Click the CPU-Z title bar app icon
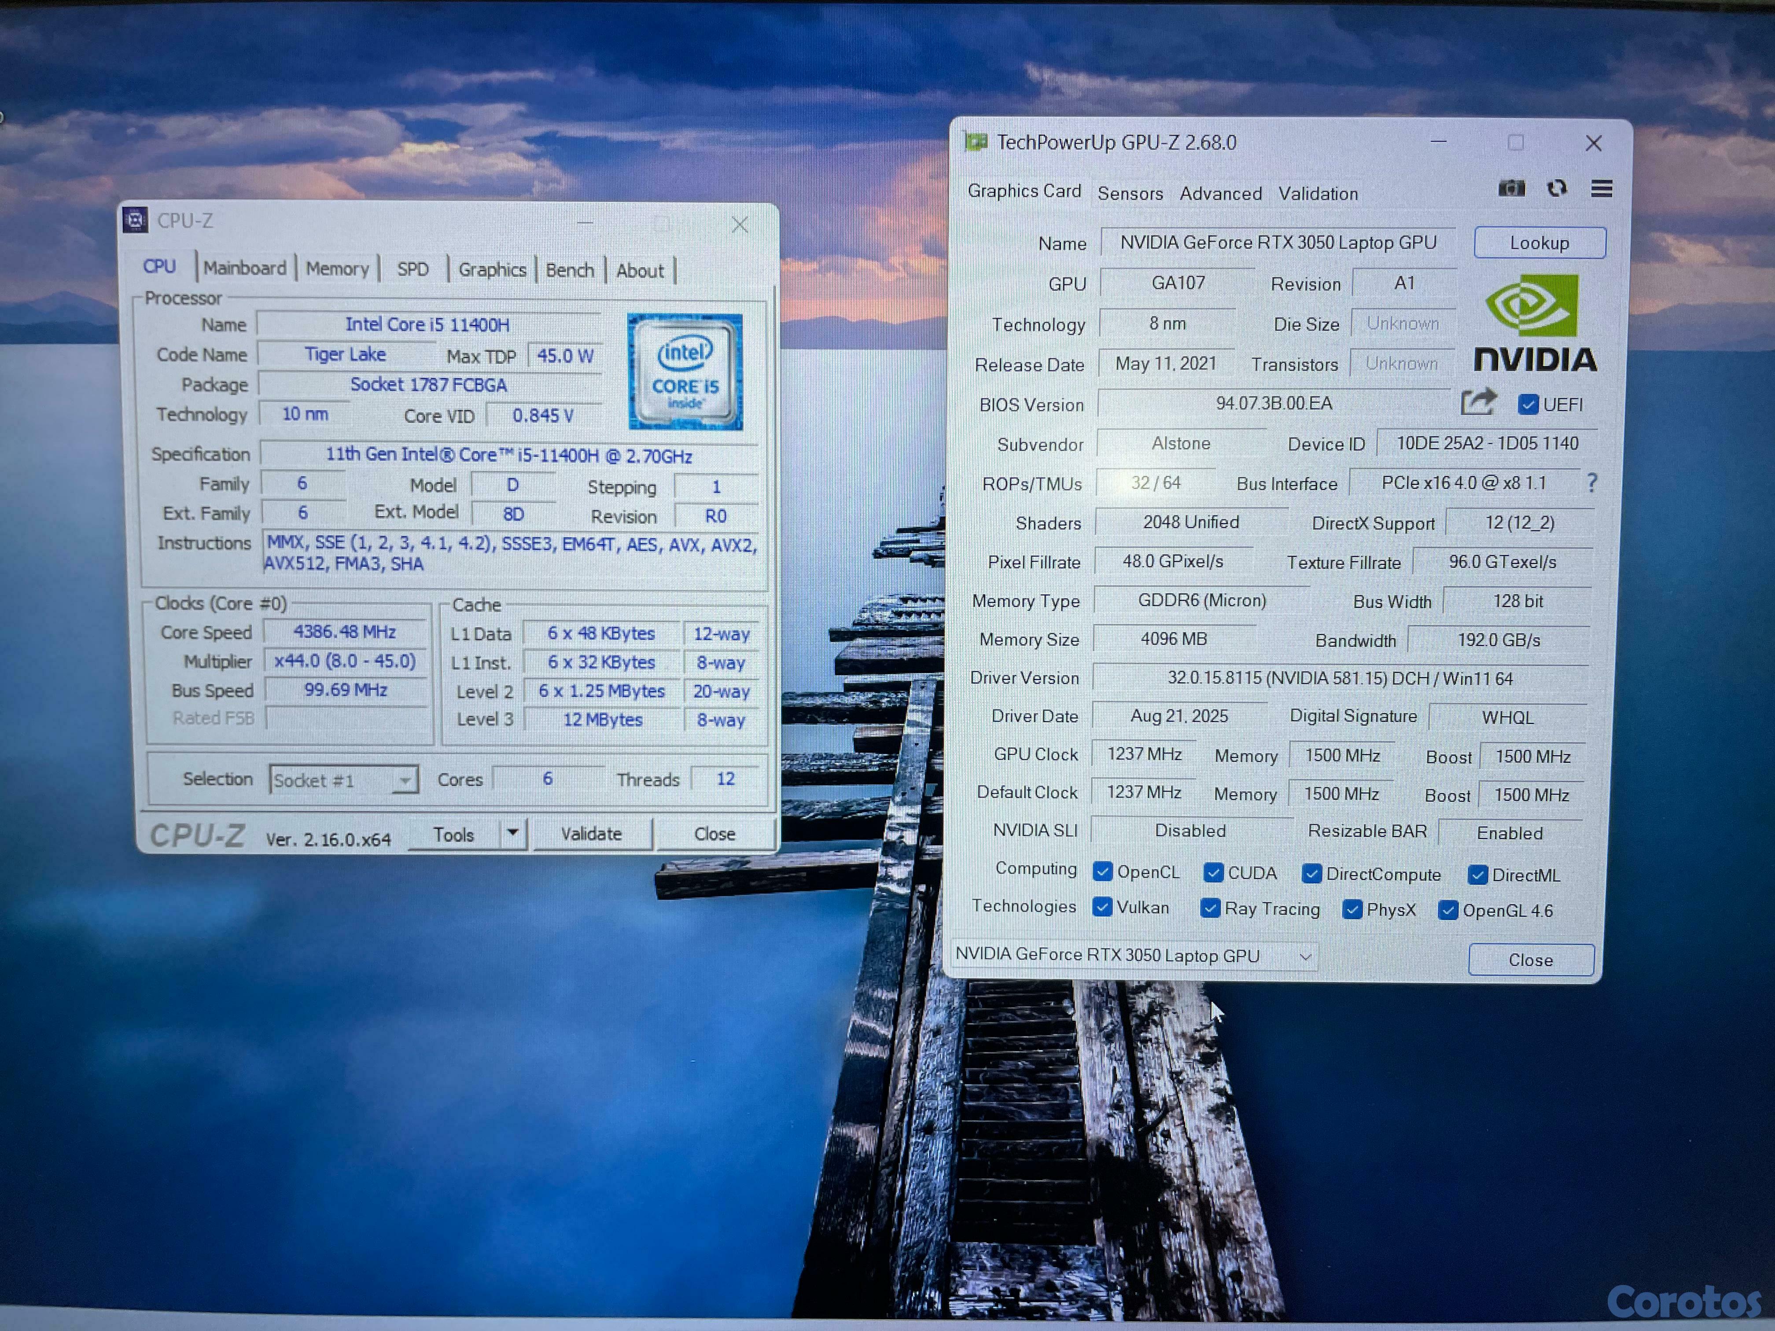The image size is (1775, 1331). [136, 221]
